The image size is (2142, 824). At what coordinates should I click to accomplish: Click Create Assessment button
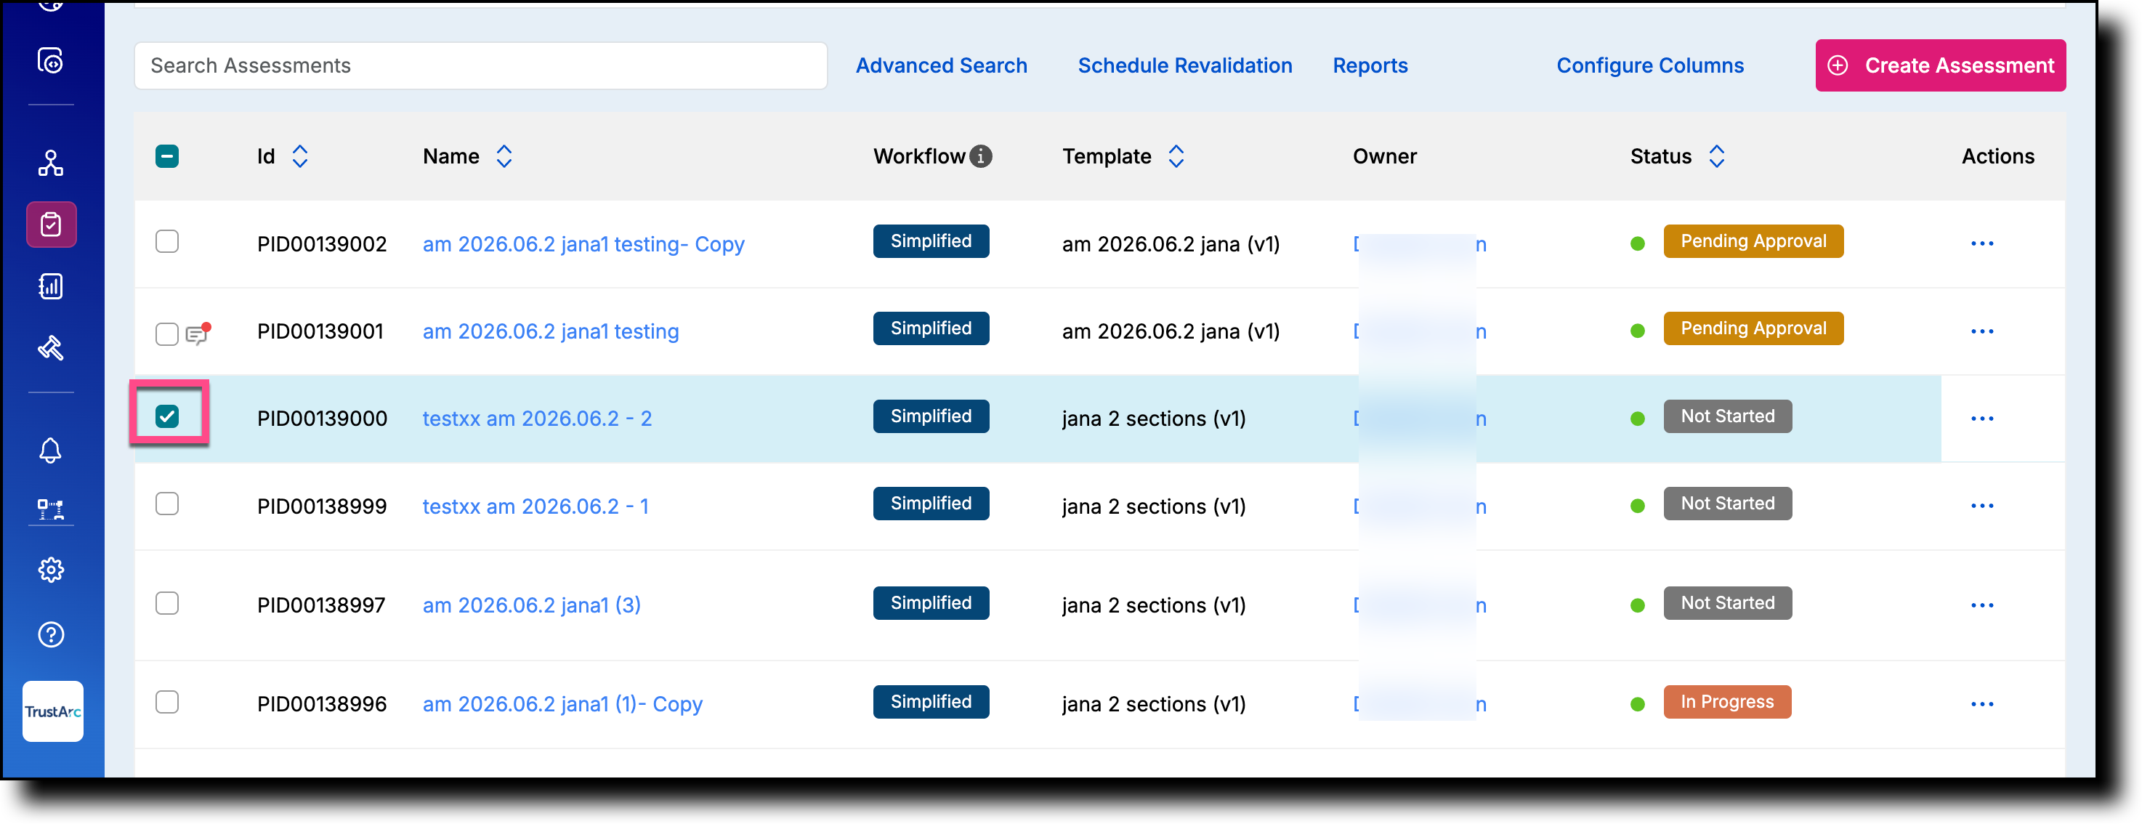click(x=1941, y=65)
